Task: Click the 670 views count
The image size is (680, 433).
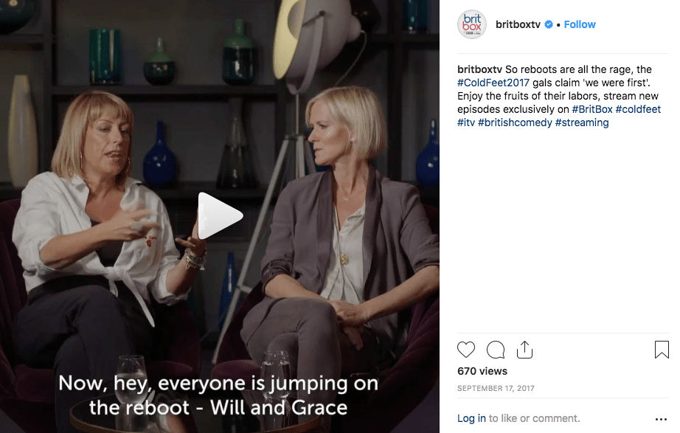Action: coord(482,371)
